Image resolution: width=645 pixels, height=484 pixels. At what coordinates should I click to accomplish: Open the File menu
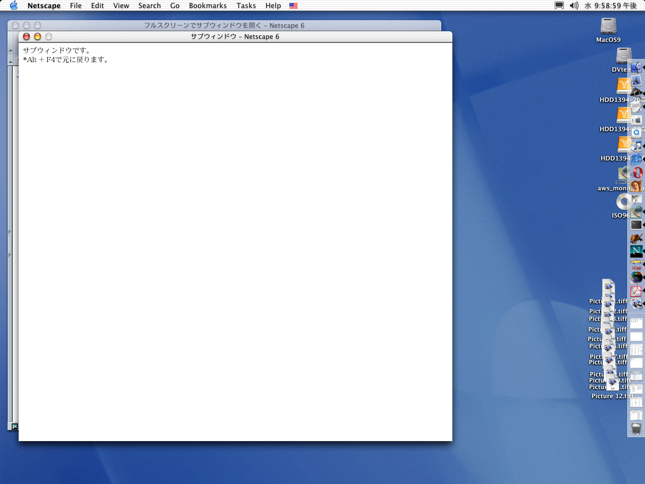[x=76, y=6]
